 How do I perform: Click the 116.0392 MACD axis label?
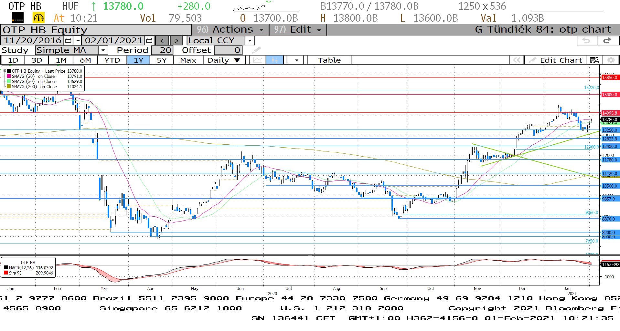pyautogui.click(x=610, y=264)
